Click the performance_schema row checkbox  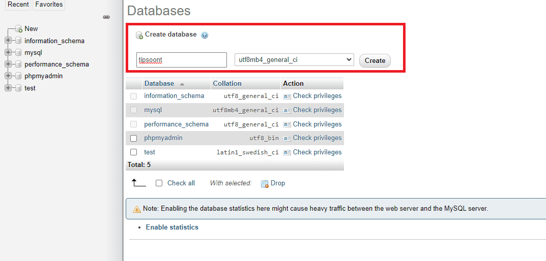click(134, 124)
